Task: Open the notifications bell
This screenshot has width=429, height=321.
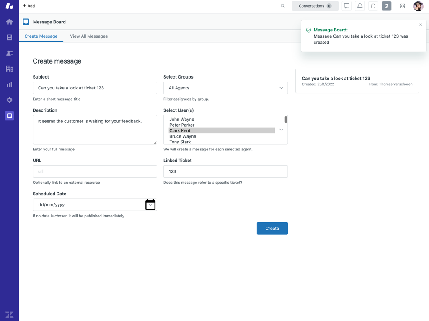Action: 360,6
